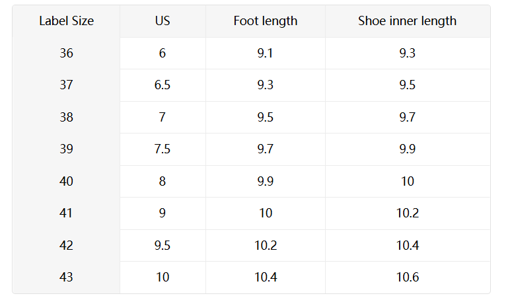The image size is (512, 300).
Task: Select label size 36 cell
Action: point(66,53)
